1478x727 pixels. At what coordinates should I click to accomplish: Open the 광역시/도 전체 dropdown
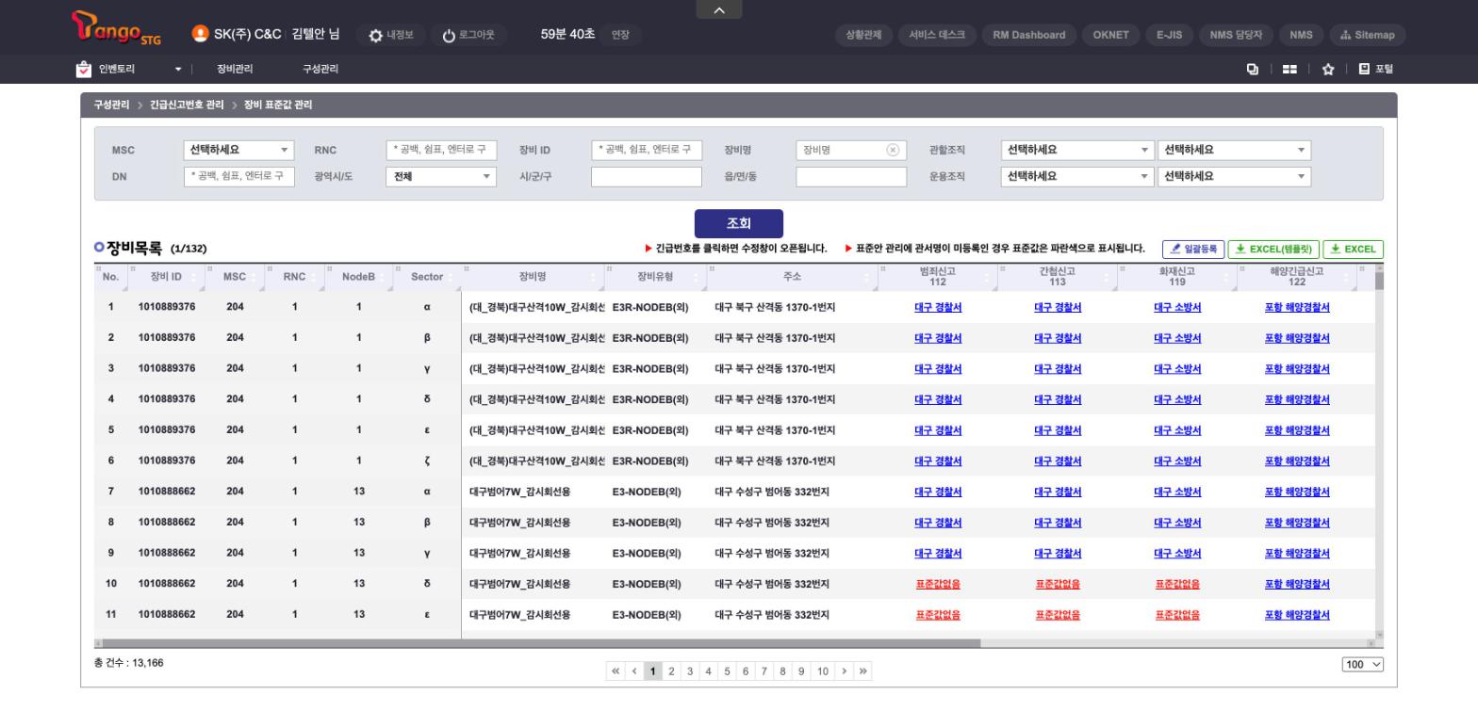440,176
